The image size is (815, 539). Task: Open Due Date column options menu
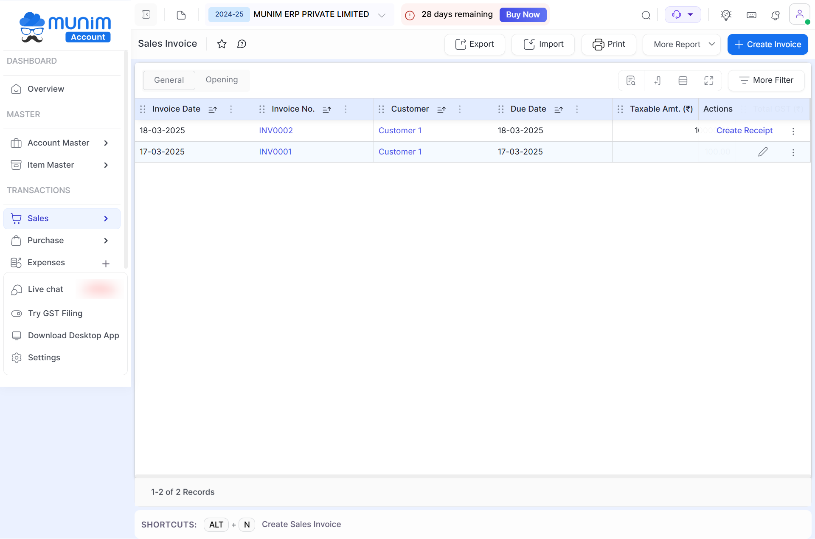click(577, 109)
